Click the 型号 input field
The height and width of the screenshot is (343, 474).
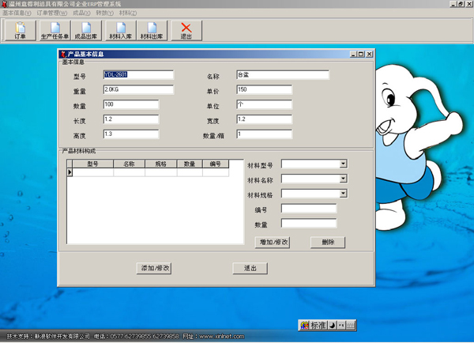click(137, 75)
